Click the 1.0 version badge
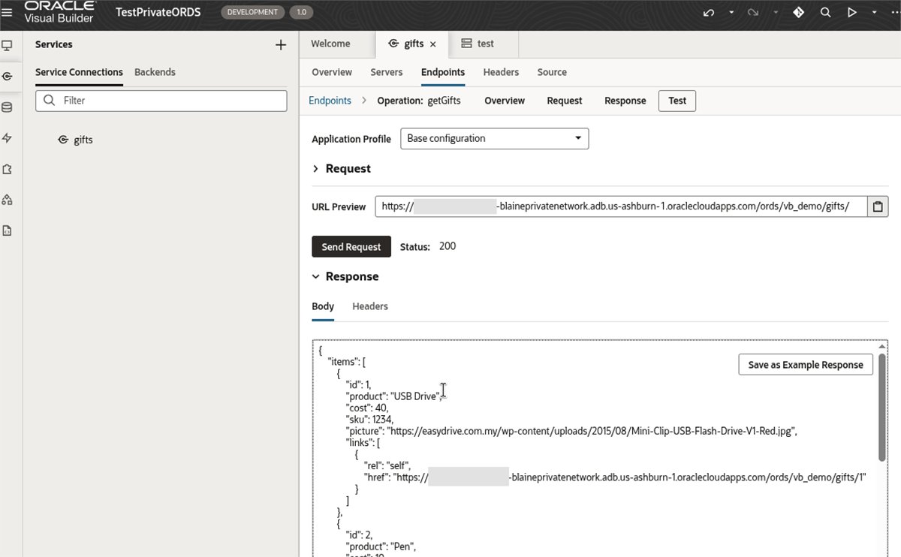901x557 pixels. [x=302, y=13]
